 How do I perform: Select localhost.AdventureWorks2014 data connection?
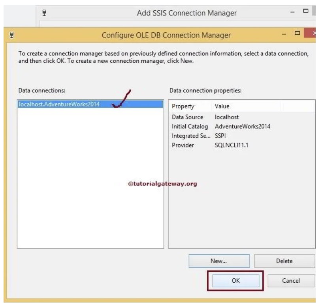(90, 104)
